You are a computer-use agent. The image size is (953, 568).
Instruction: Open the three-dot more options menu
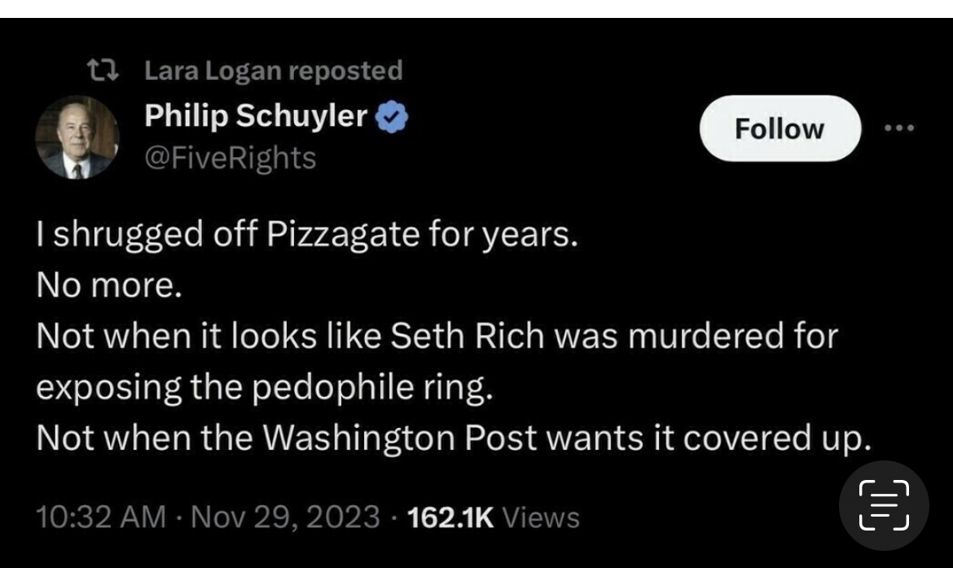click(899, 129)
